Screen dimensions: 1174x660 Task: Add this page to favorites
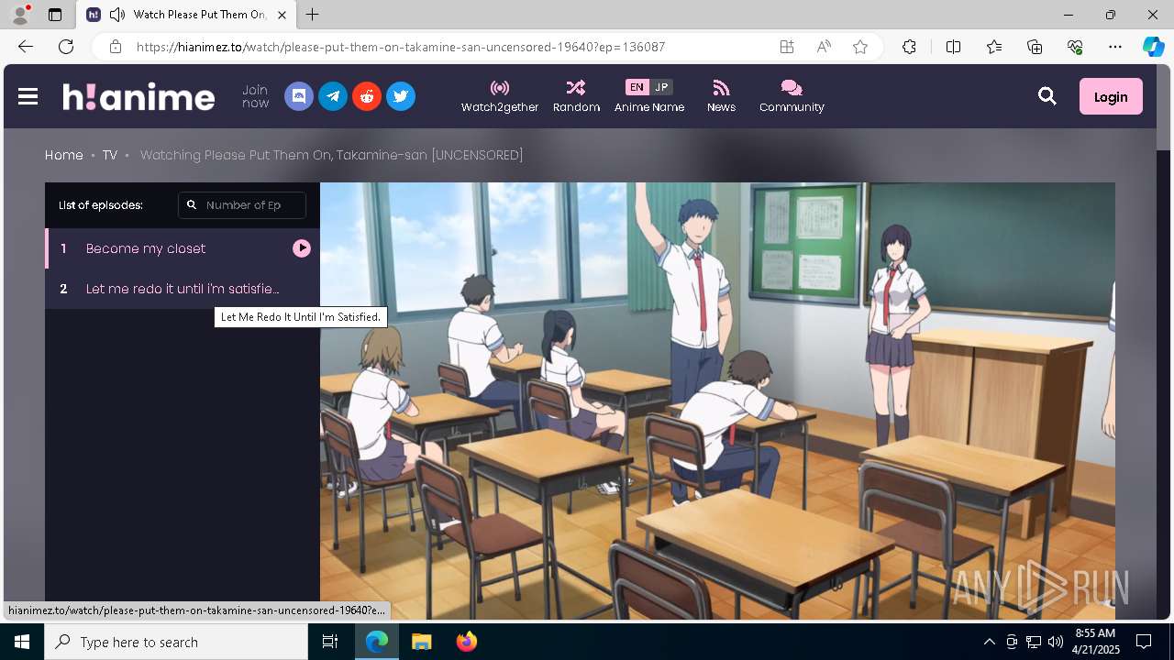point(860,47)
